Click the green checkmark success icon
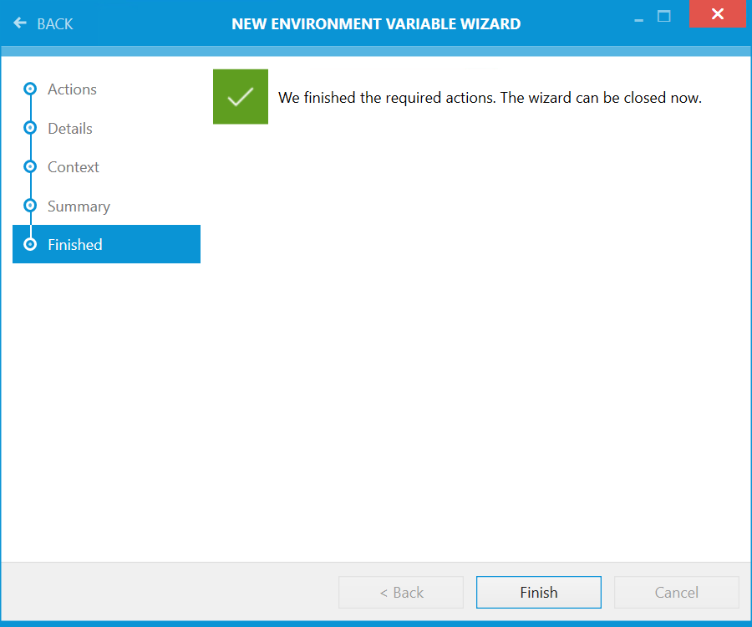752x627 pixels. pos(240,96)
